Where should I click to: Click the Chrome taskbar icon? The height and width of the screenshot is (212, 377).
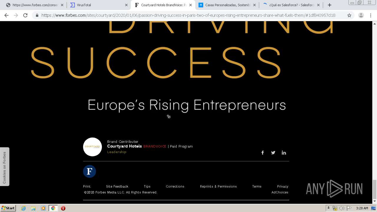(53, 208)
